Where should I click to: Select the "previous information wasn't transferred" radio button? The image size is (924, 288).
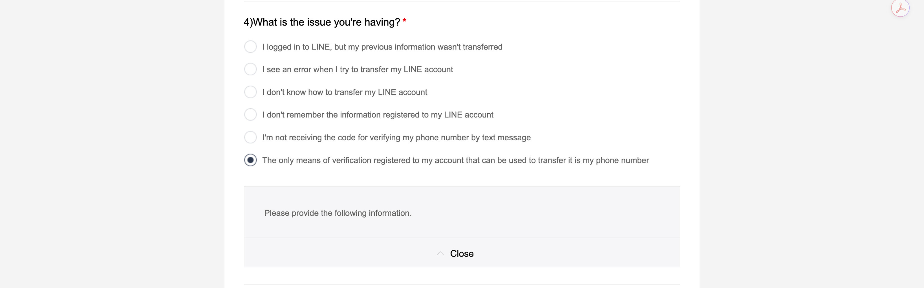tap(250, 46)
